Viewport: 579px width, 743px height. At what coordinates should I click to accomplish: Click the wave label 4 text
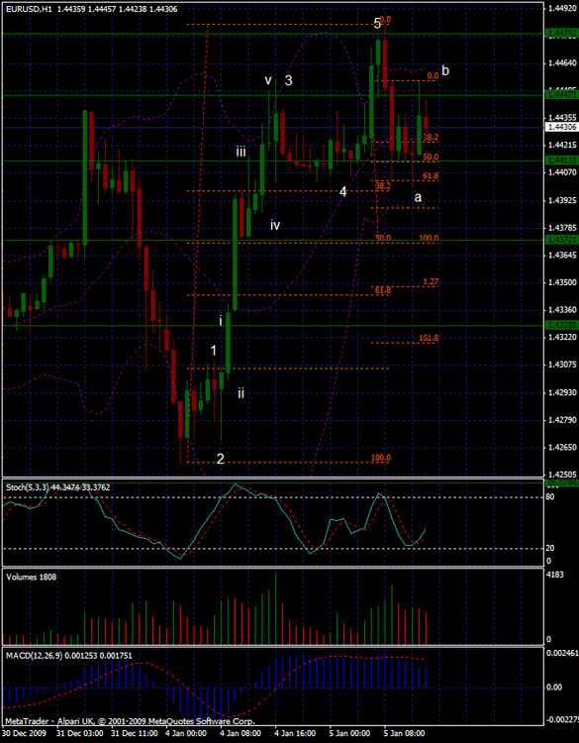coord(342,192)
